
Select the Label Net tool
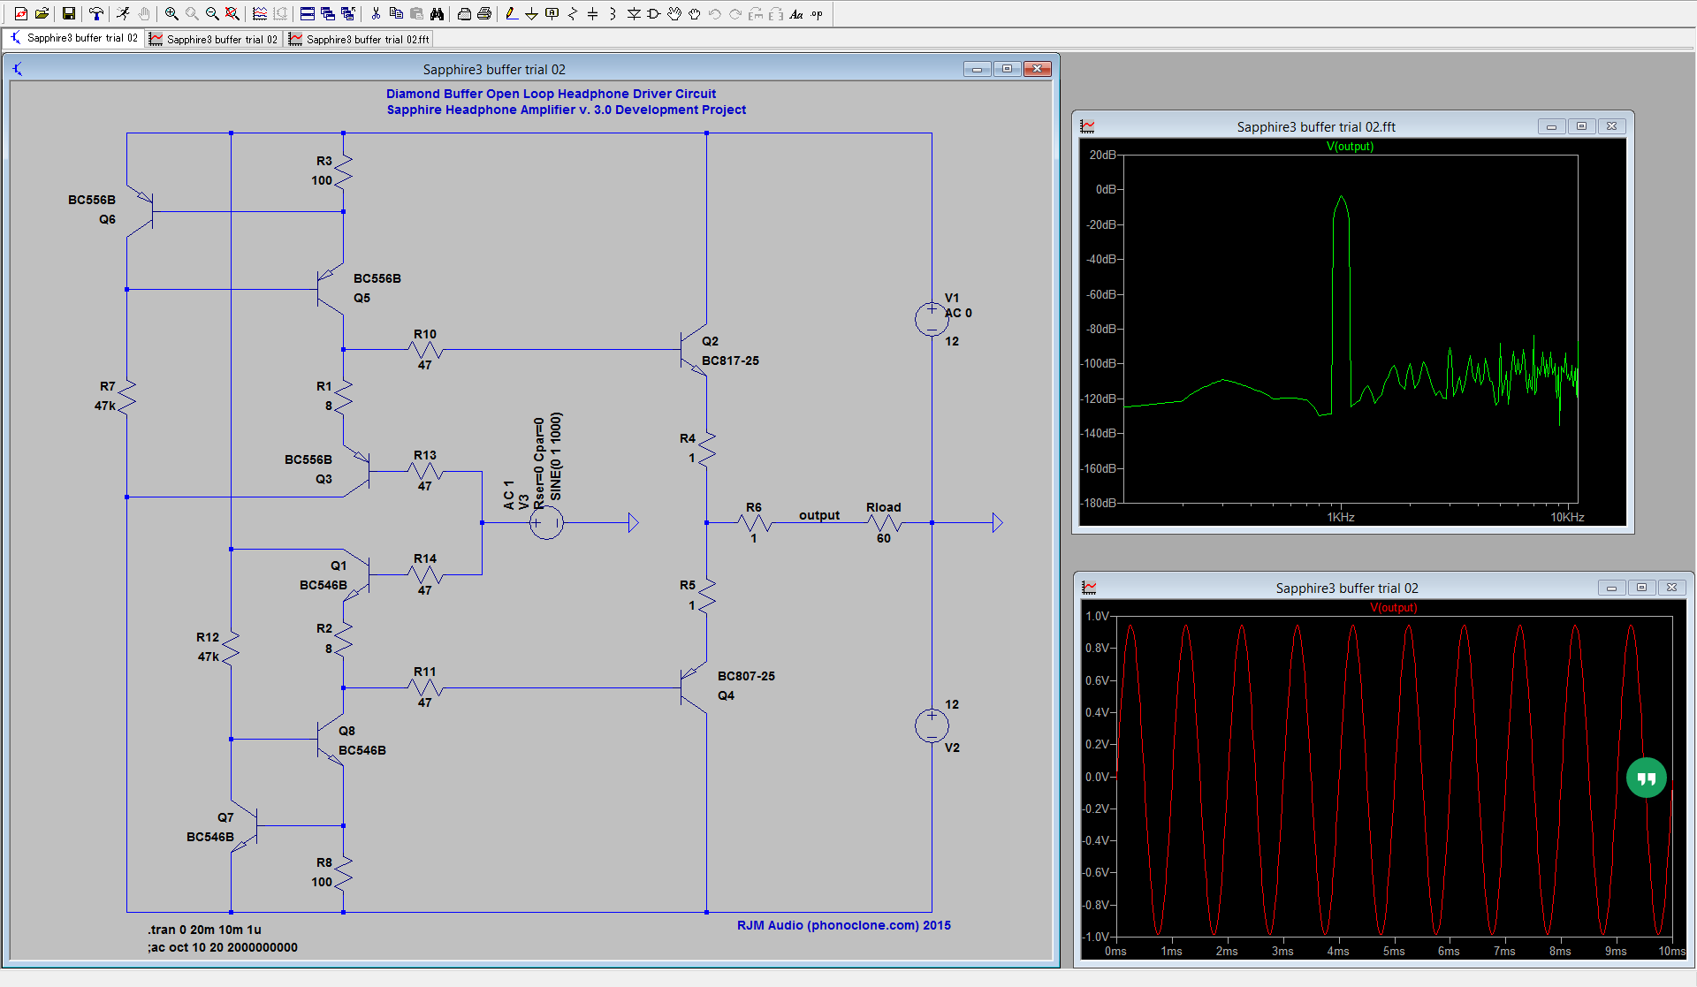[552, 13]
